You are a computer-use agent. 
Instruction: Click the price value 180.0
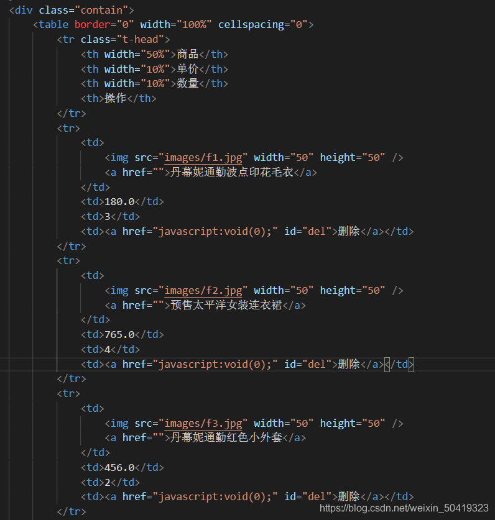[x=119, y=202]
